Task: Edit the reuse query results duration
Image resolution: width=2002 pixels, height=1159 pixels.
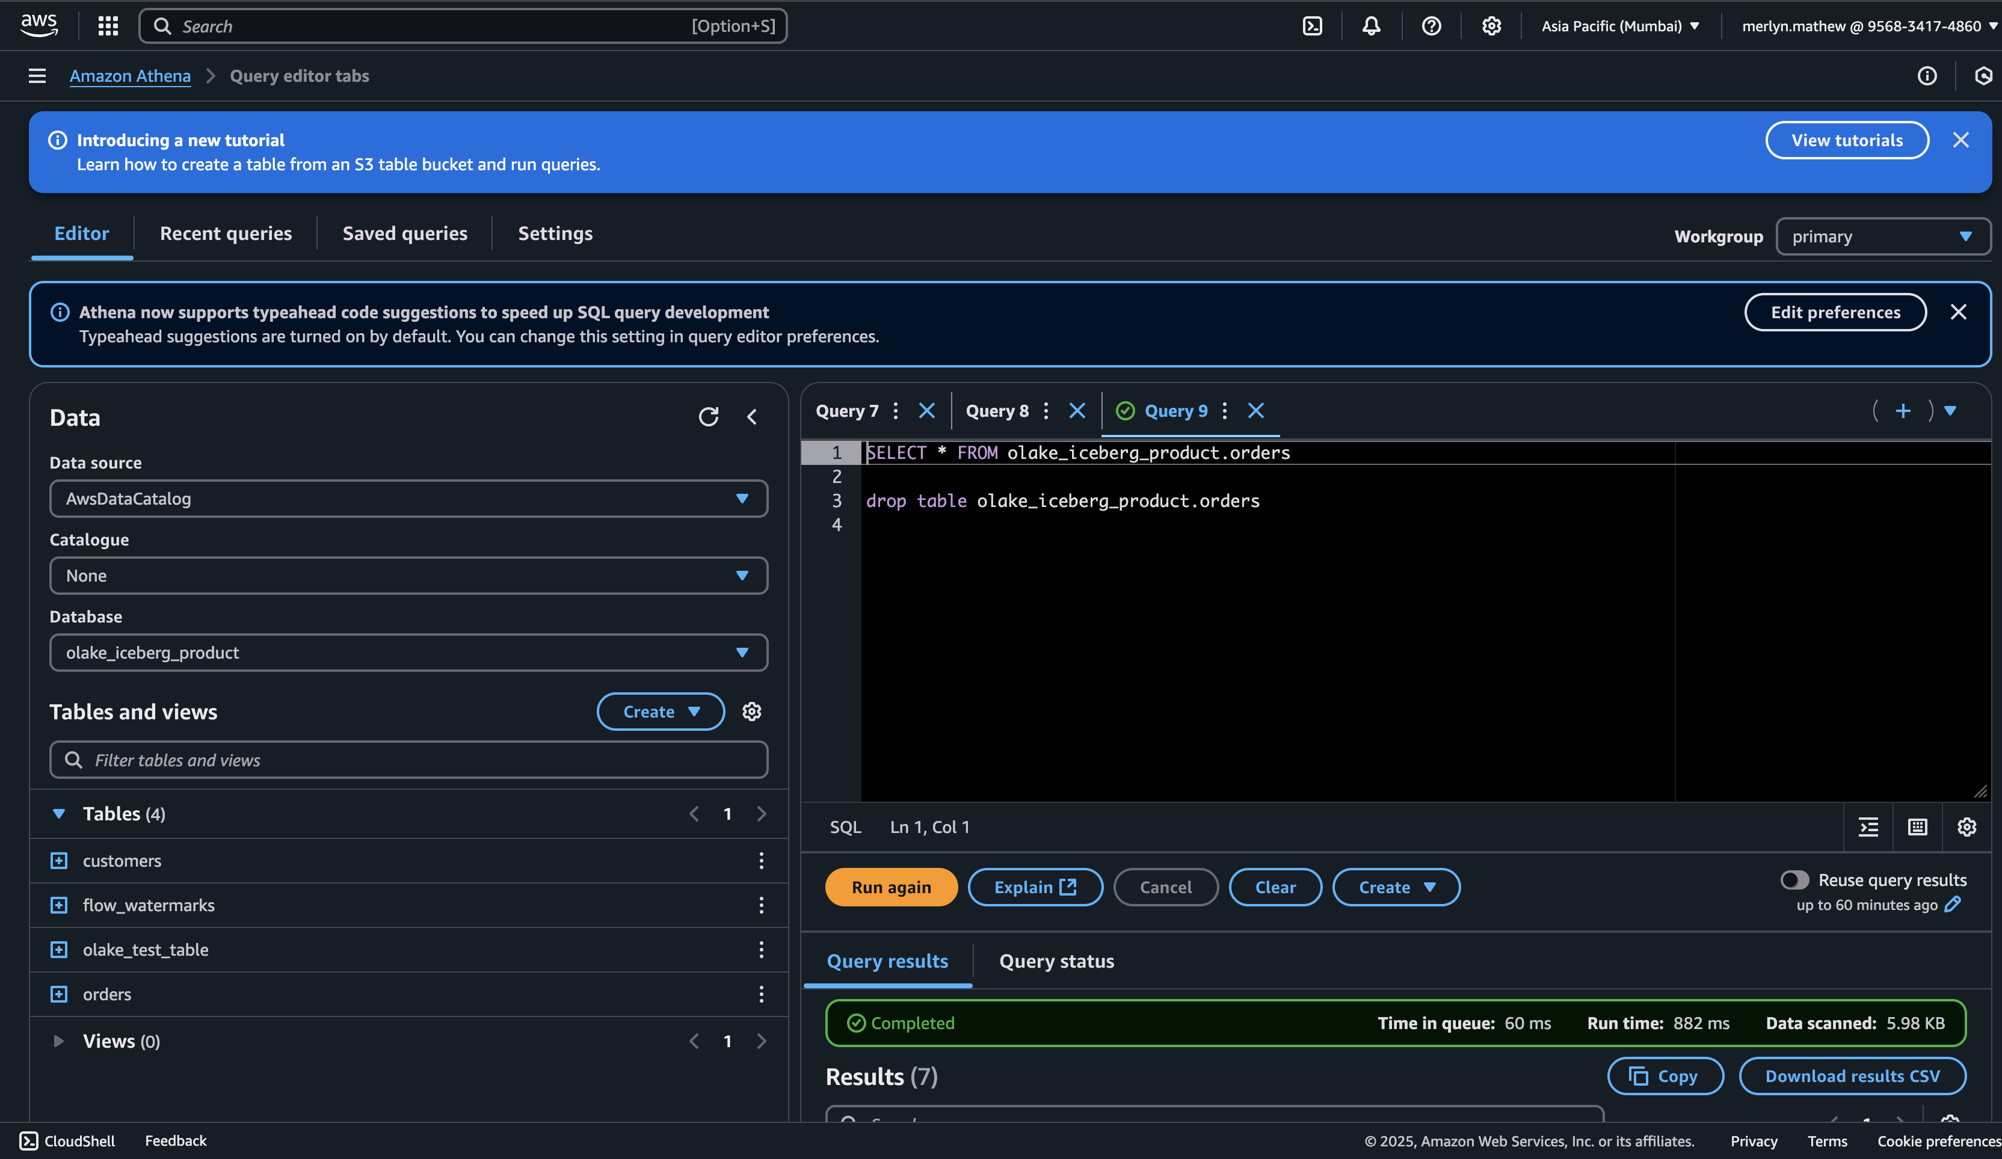Action: pos(1953,905)
